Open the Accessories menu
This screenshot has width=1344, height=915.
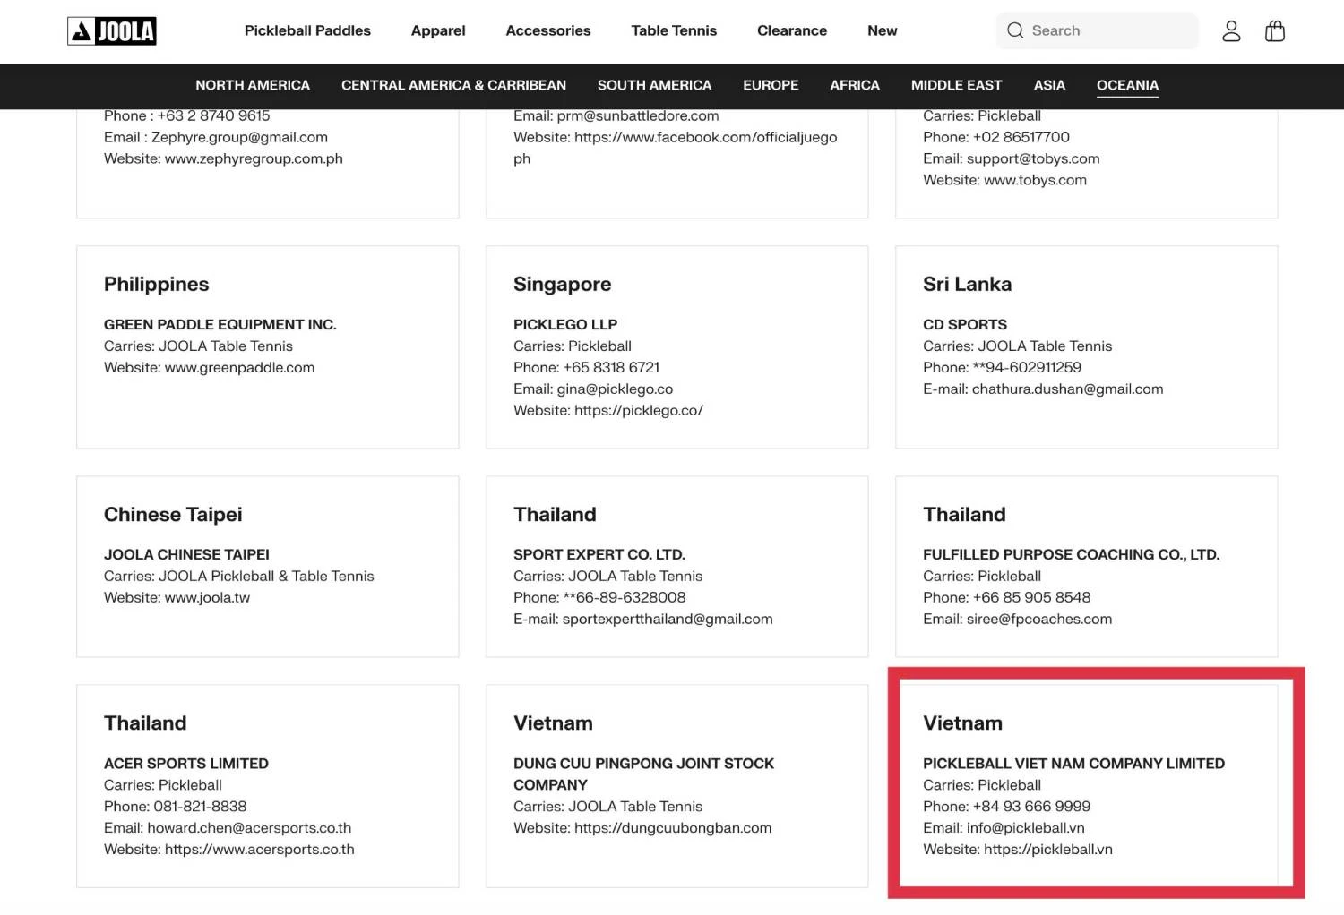(x=547, y=30)
